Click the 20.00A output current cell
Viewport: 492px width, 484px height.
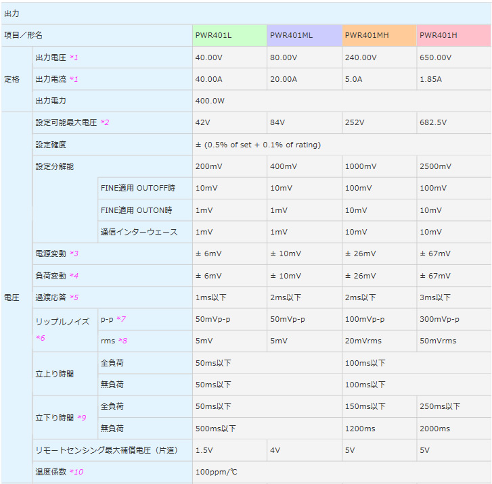(305, 79)
